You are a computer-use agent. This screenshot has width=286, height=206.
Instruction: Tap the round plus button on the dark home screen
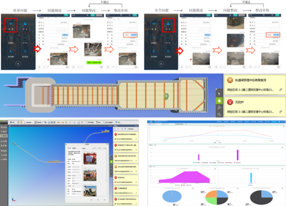(x=18, y=64)
